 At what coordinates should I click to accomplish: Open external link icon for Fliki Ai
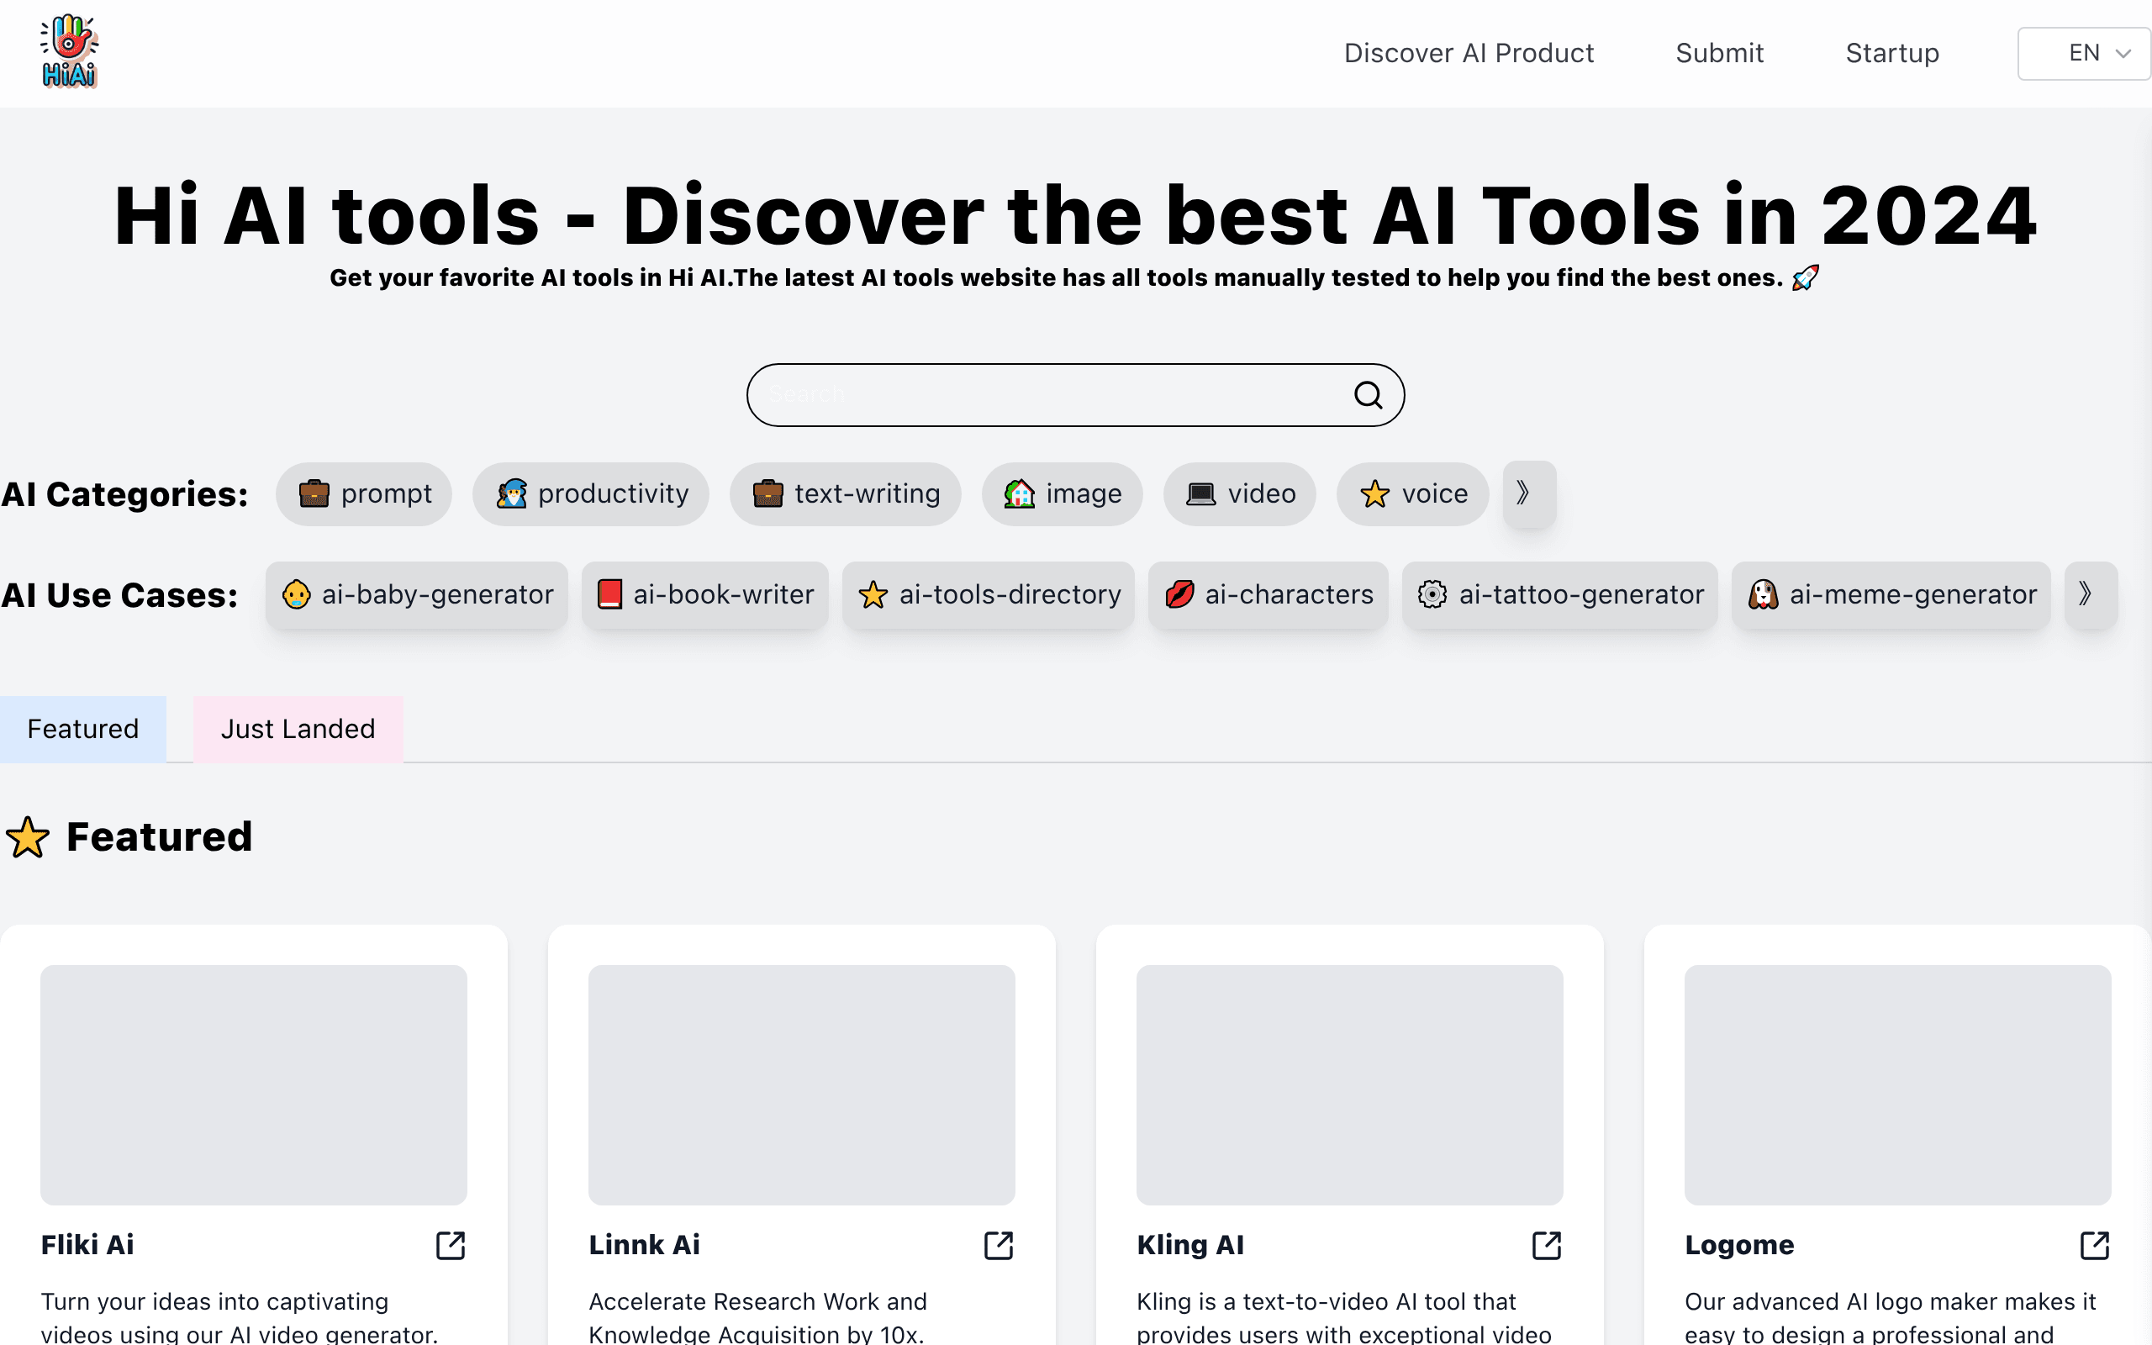pyautogui.click(x=451, y=1245)
